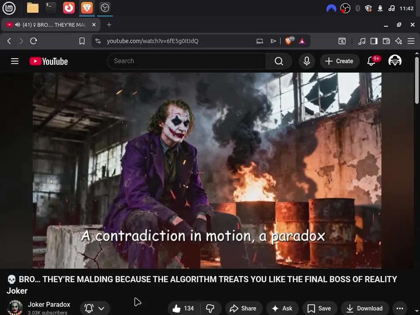Bookmark this page

tap(82, 41)
